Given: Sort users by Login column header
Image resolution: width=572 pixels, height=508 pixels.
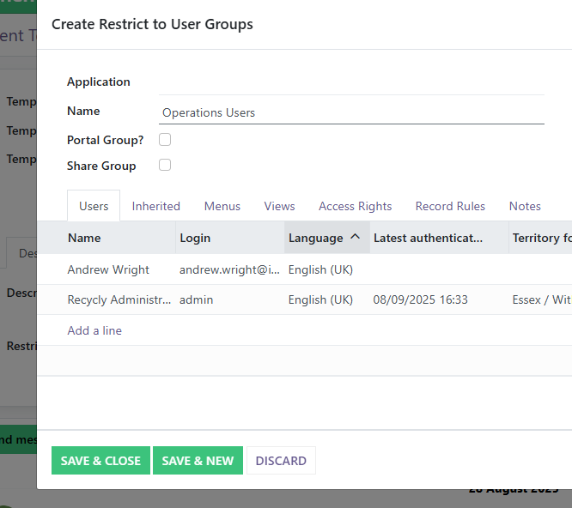Looking at the screenshot, I should [195, 238].
